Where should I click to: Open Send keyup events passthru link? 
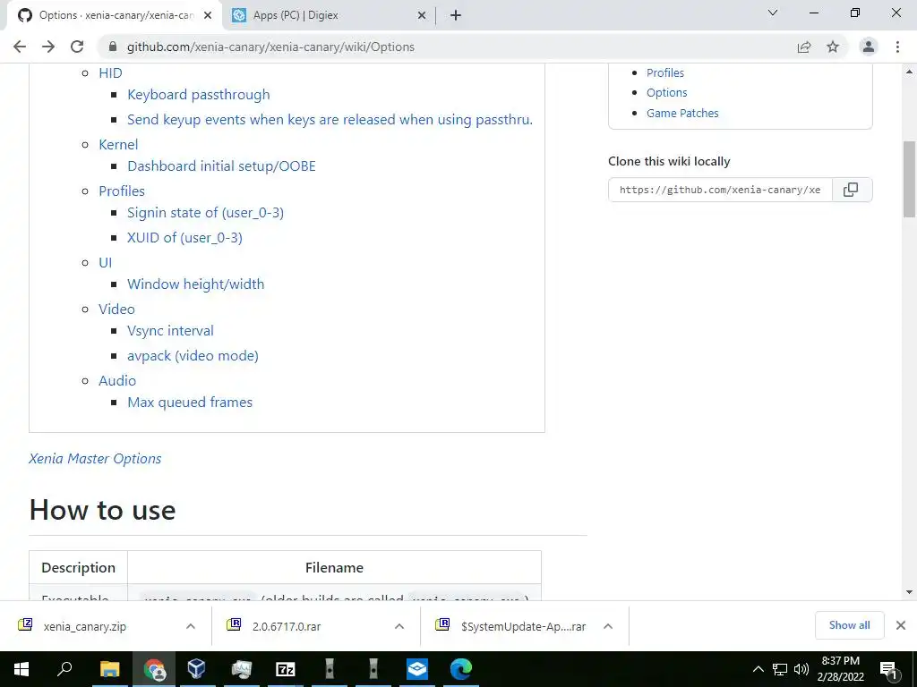click(x=330, y=120)
